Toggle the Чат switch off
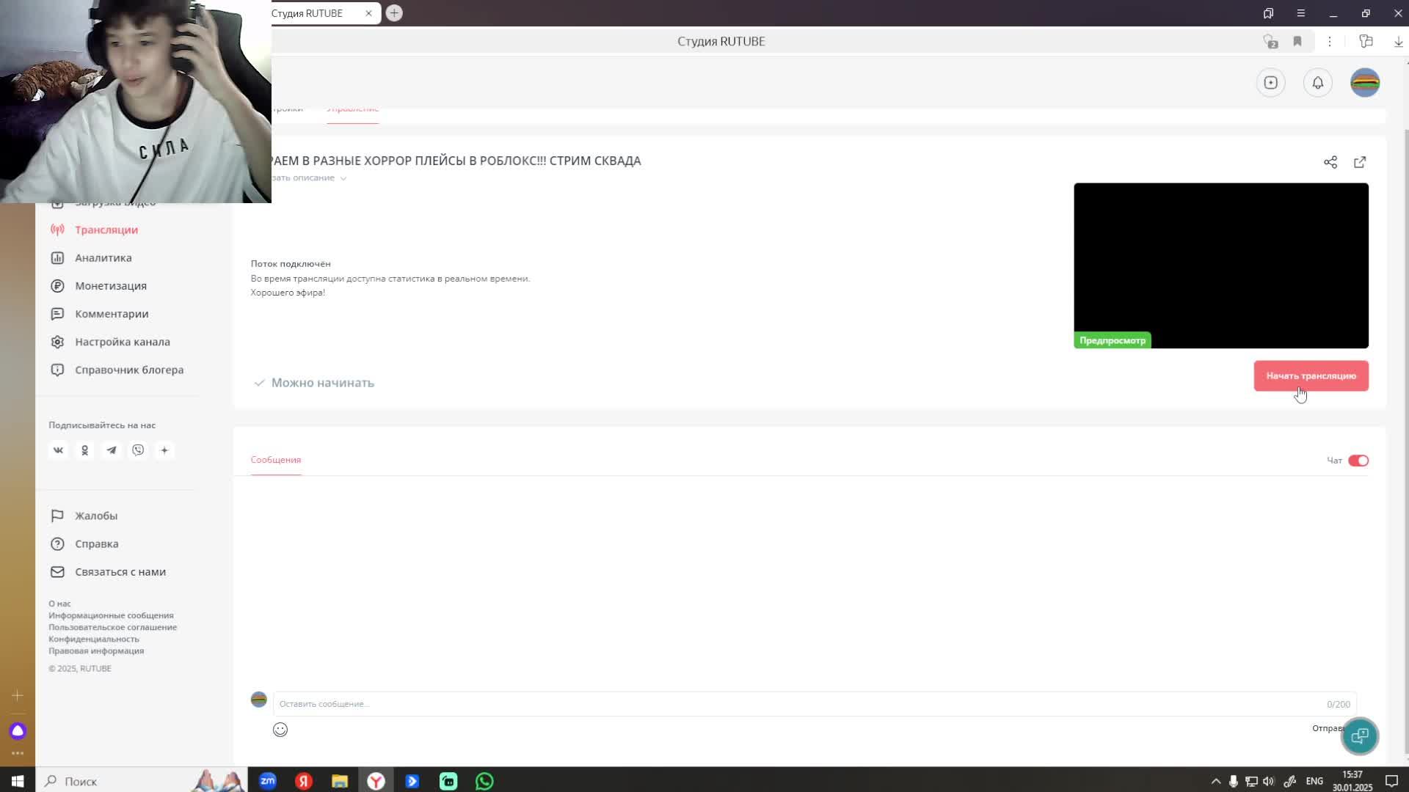This screenshot has height=792, width=1409. pos(1358,461)
